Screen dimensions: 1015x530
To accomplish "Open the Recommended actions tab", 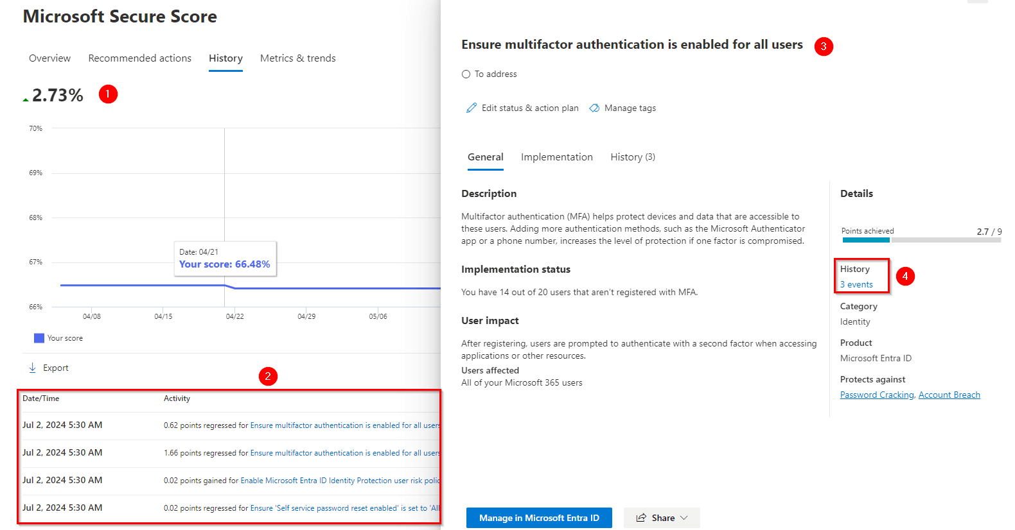I will click(x=139, y=58).
